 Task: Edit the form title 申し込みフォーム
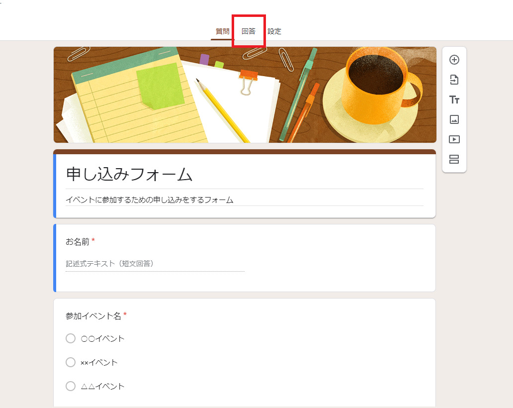(x=129, y=174)
